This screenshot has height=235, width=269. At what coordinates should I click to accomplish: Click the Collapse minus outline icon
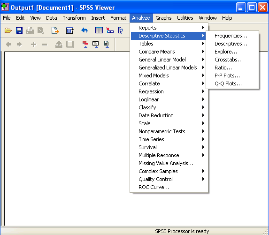tap(45, 45)
